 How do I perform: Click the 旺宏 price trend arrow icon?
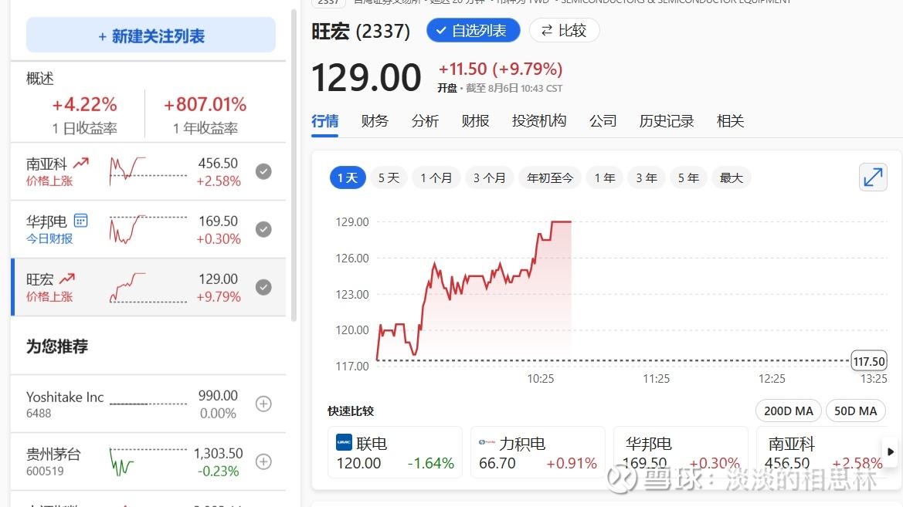click(x=66, y=279)
